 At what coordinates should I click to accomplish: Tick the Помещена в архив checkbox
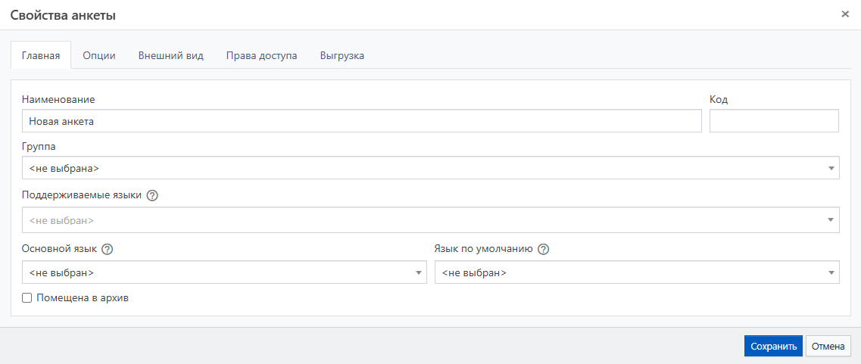pos(27,298)
